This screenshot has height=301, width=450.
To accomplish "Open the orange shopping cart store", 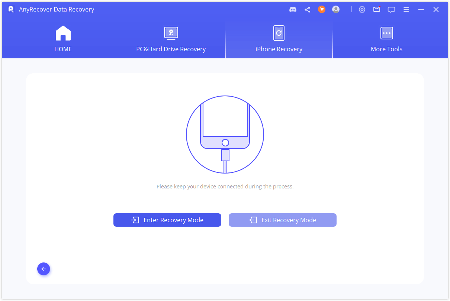I will coord(322,10).
